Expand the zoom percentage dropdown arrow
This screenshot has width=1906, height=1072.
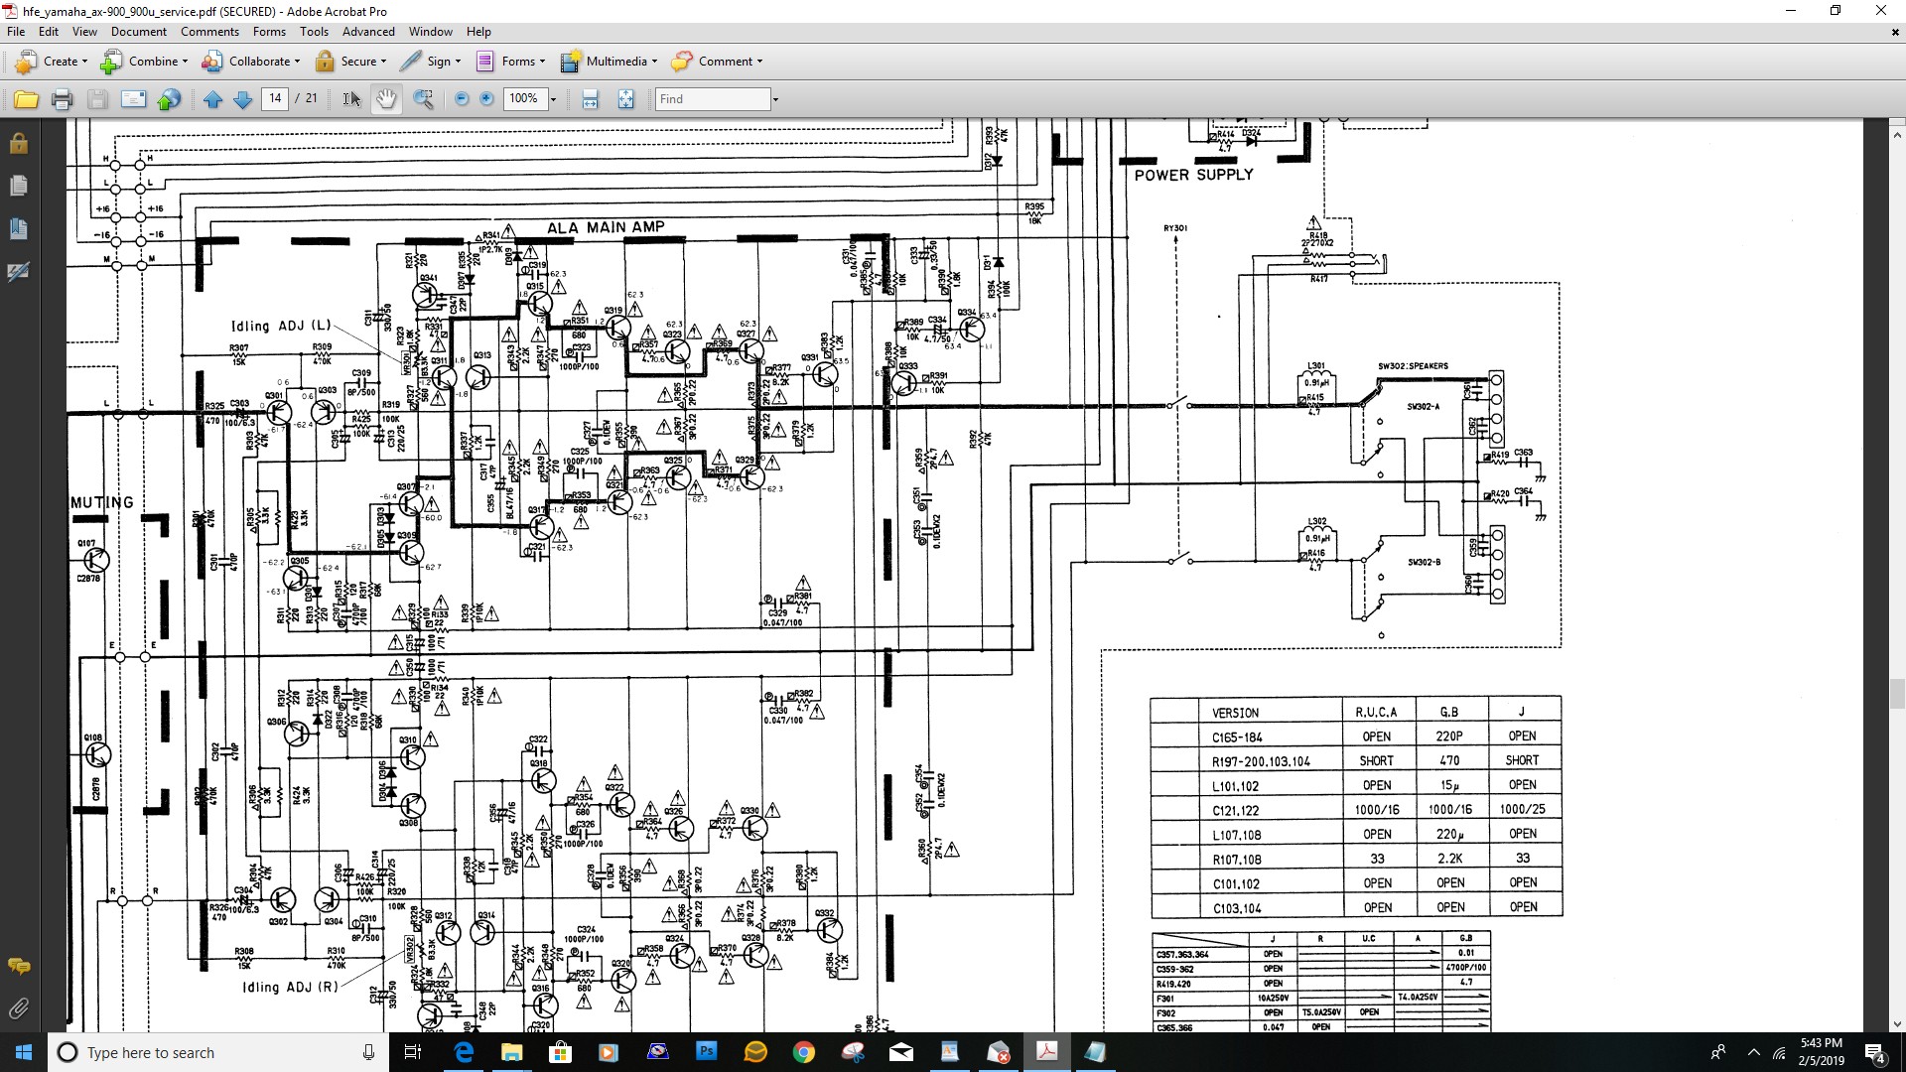553,99
